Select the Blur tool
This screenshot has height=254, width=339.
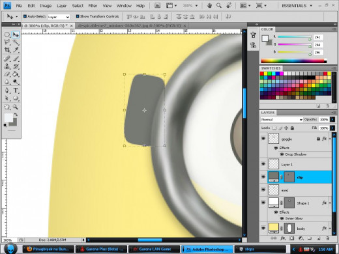(7, 81)
